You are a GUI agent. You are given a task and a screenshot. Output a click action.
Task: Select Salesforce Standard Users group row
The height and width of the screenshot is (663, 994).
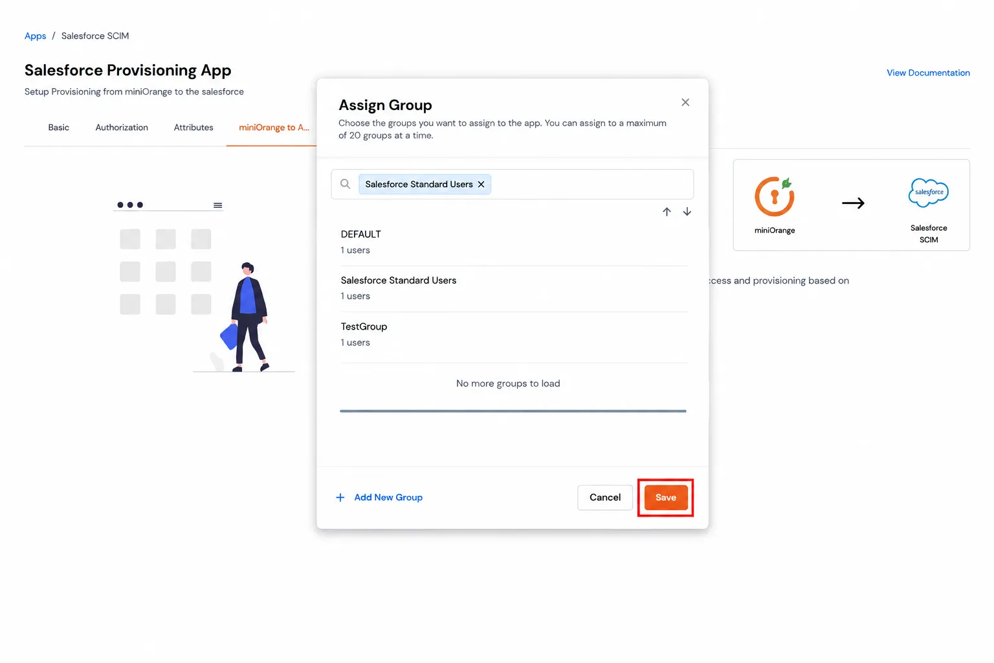pyautogui.click(x=514, y=288)
